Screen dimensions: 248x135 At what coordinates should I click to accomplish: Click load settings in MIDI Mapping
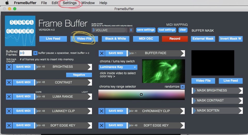pos(167,30)
